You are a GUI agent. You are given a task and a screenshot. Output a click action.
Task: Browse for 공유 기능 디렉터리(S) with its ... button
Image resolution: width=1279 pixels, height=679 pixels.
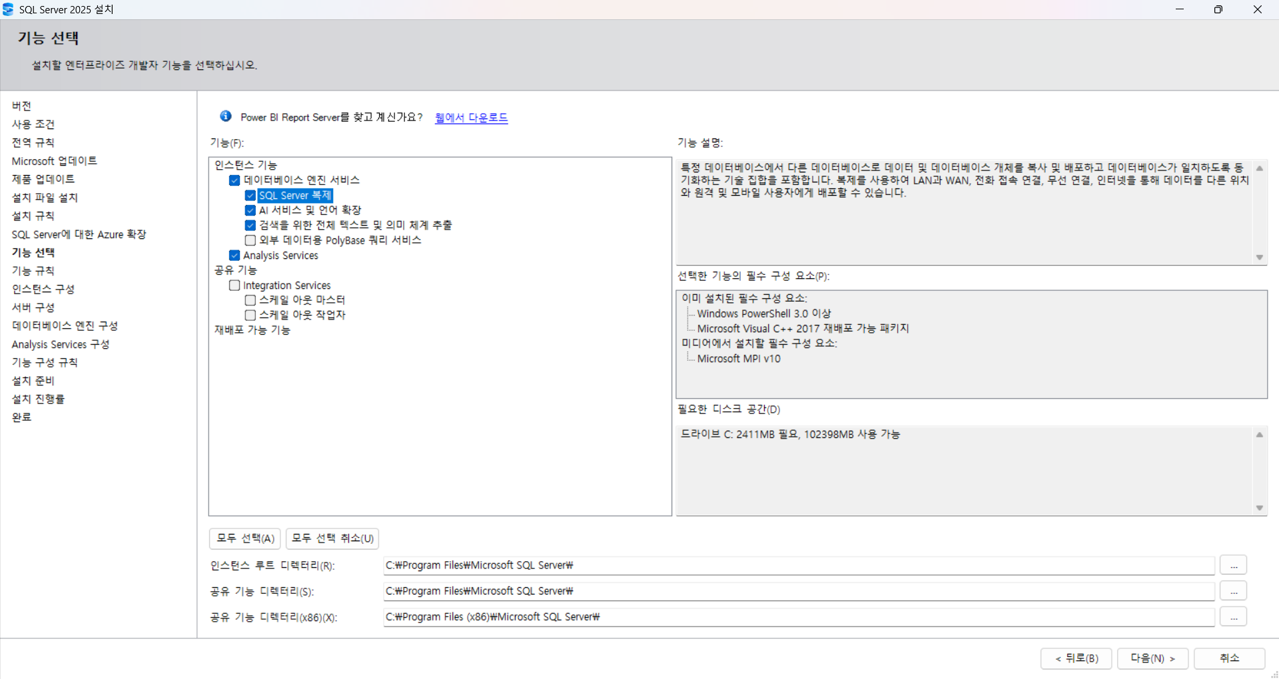(1234, 591)
